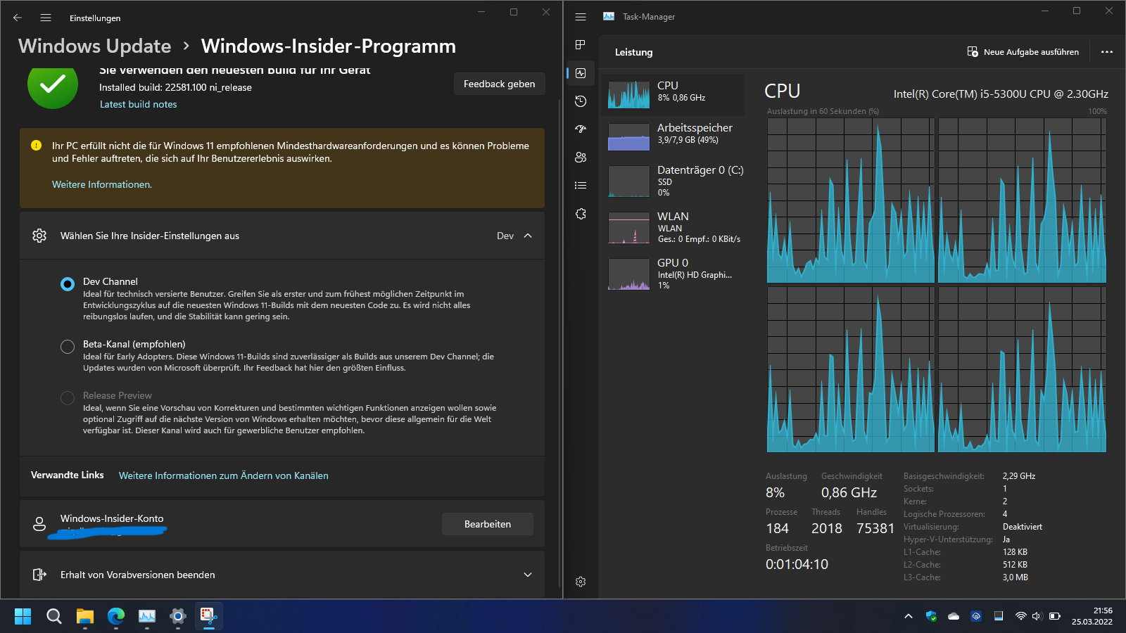This screenshot has width=1126, height=633.
Task: Choose the Beta-Kanal option
Action: tap(67, 346)
